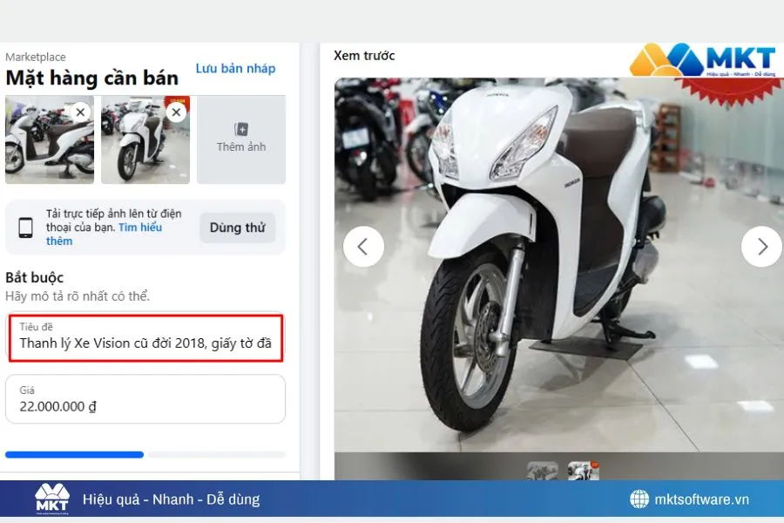Click the blue progress bar
Viewport: 784px width, 523px height.
point(74,454)
